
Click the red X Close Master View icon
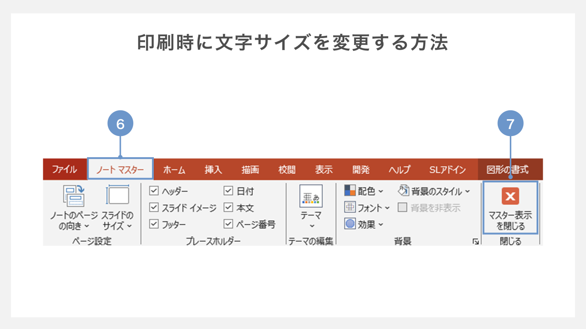coord(510,196)
